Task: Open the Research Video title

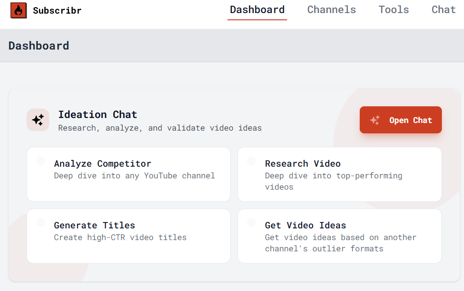Action: 303,164
